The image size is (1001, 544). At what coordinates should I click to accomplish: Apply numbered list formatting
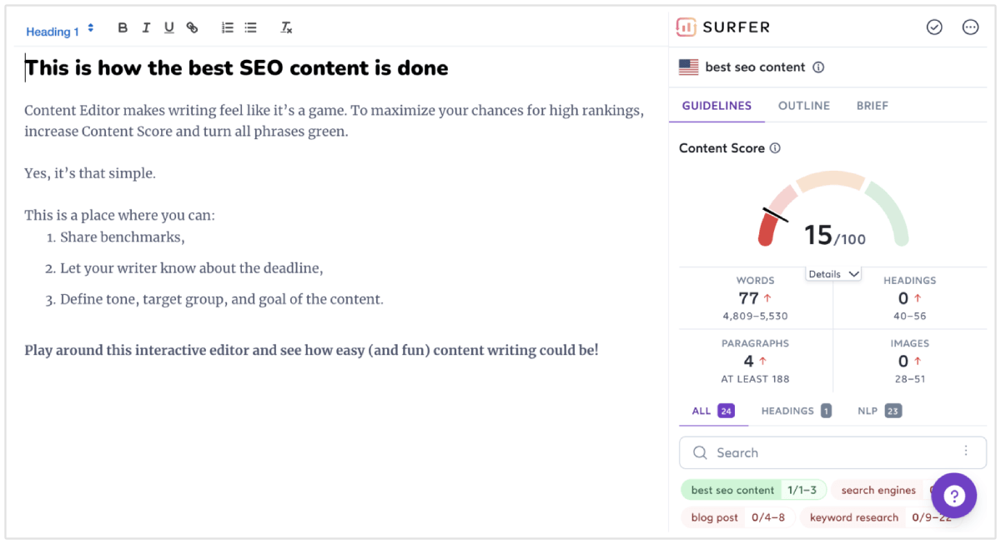coord(227,28)
